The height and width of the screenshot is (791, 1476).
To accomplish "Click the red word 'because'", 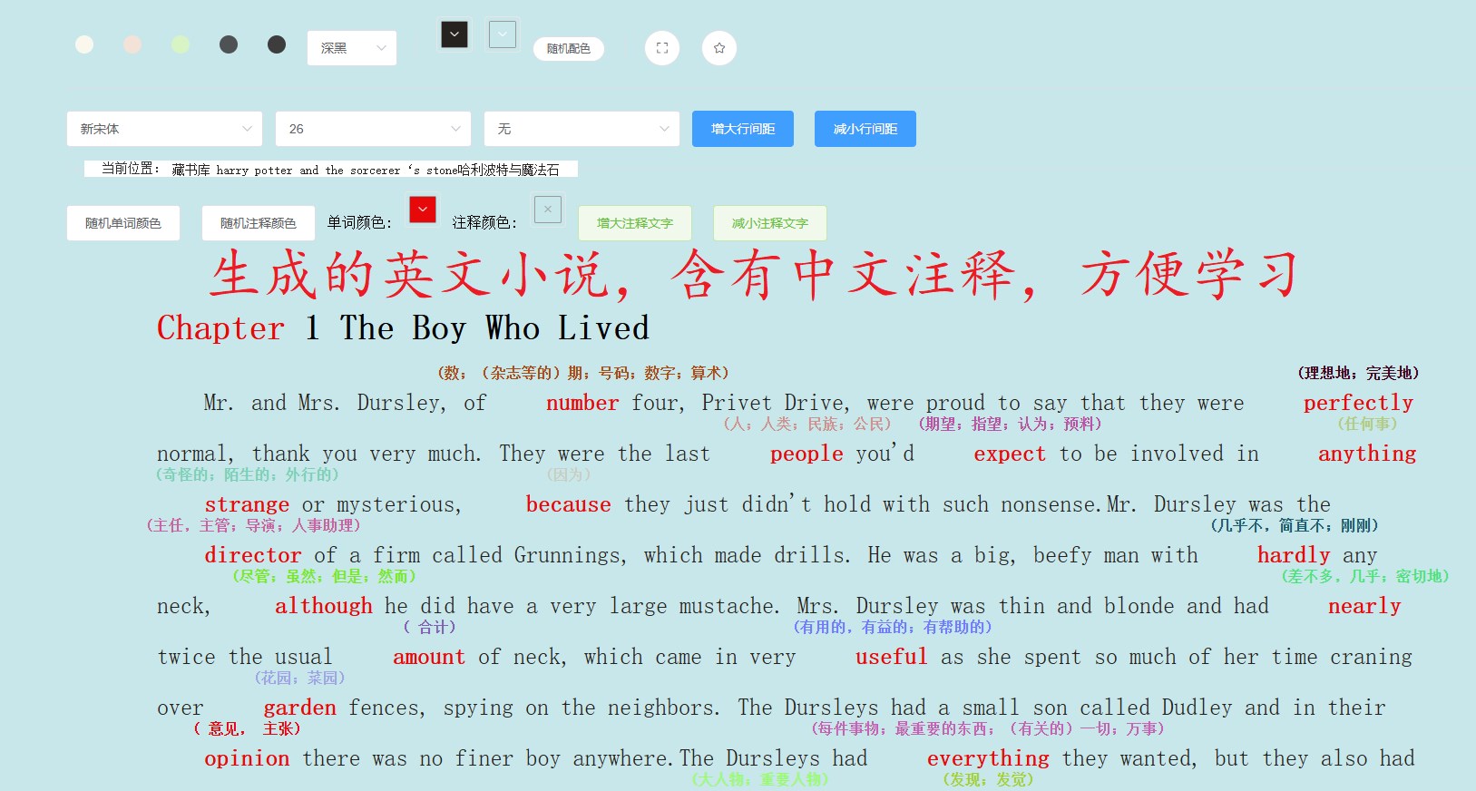I will [569, 504].
